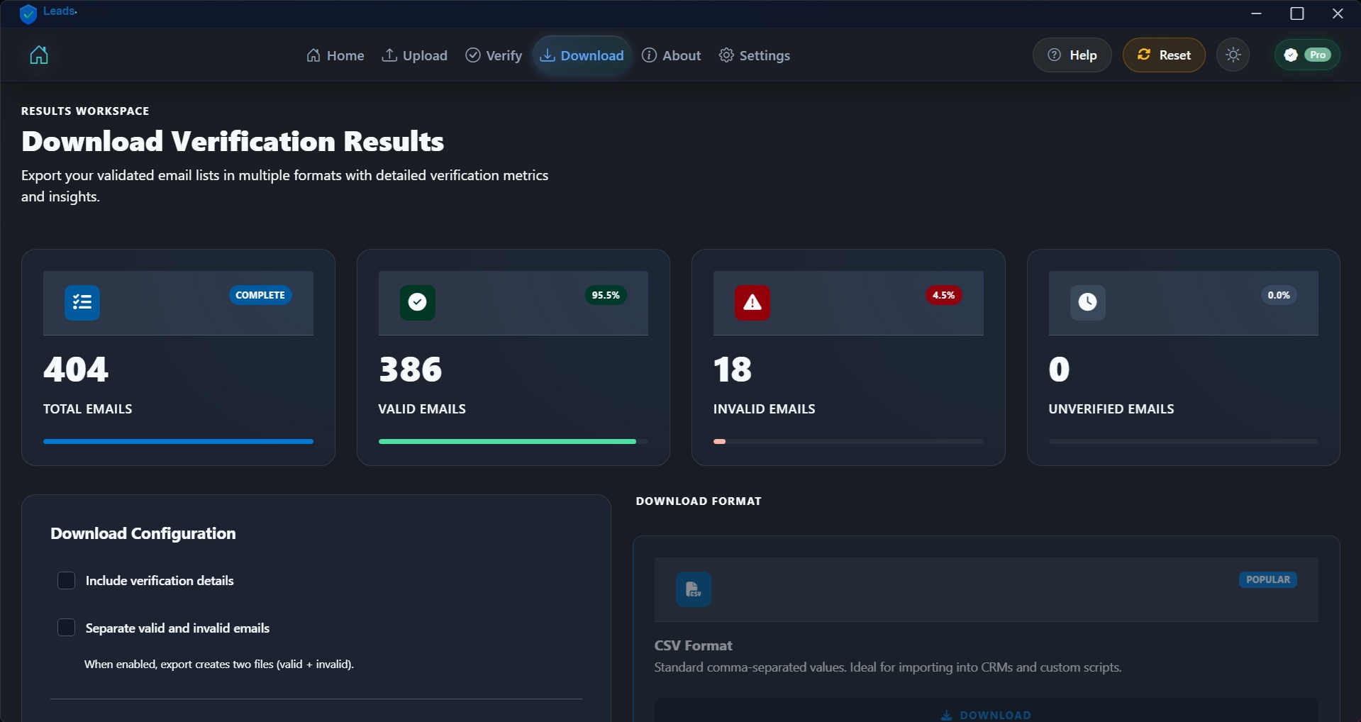Switch to the Verify tab
Viewport: 1361px width, 722px height.
click(x=494, y=55)
